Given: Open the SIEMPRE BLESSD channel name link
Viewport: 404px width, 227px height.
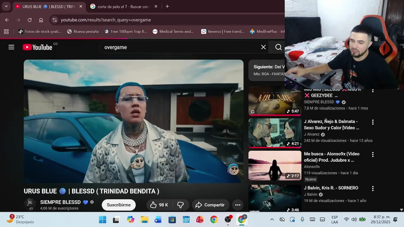Looking at the screenshot, I should (60, 202).
